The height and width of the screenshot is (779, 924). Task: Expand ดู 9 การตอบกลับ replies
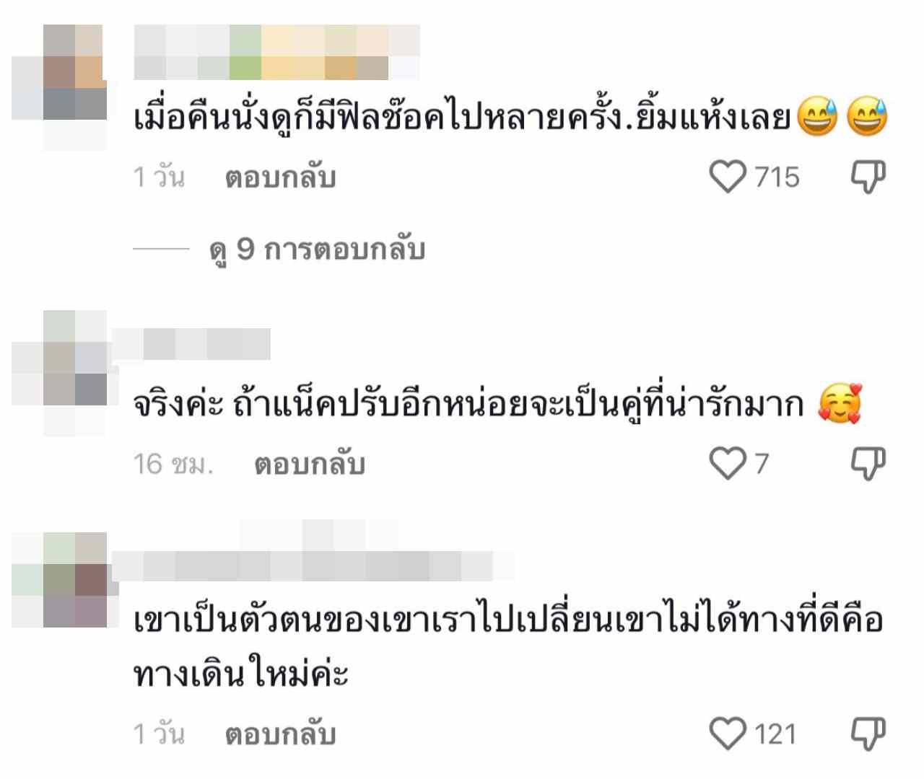(x=317, y=250)
